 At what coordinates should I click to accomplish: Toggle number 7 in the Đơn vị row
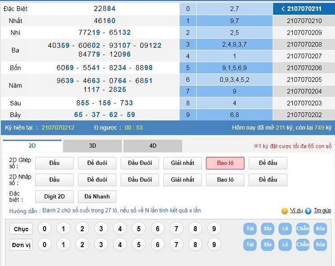(x=176, y=244)
